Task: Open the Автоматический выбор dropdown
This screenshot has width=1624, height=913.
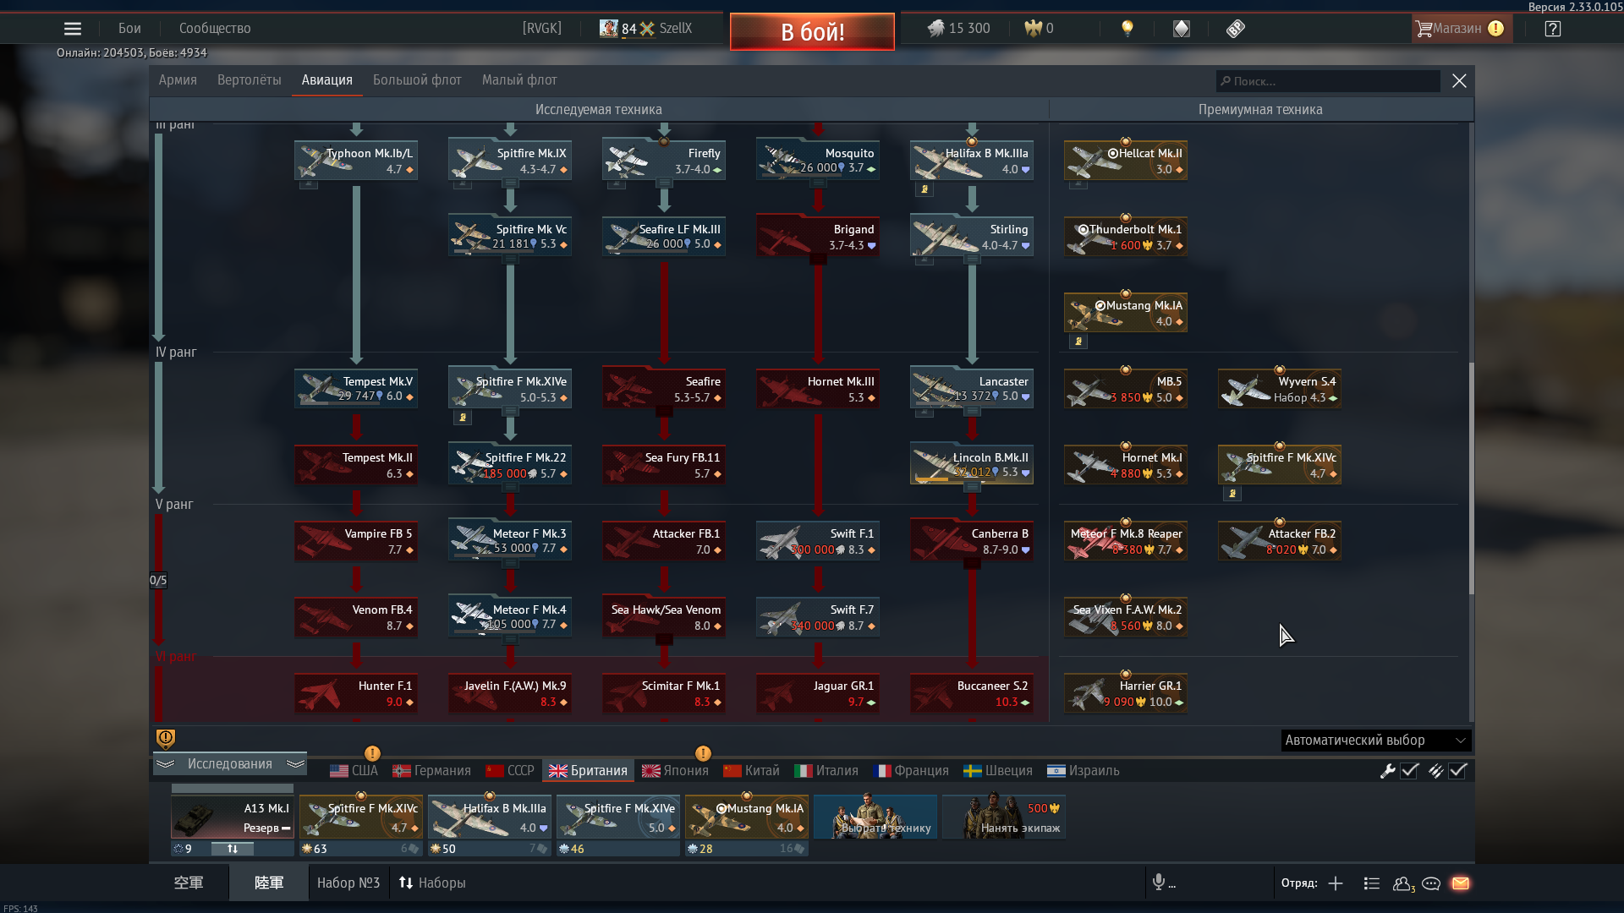Action: (1376, 741)
